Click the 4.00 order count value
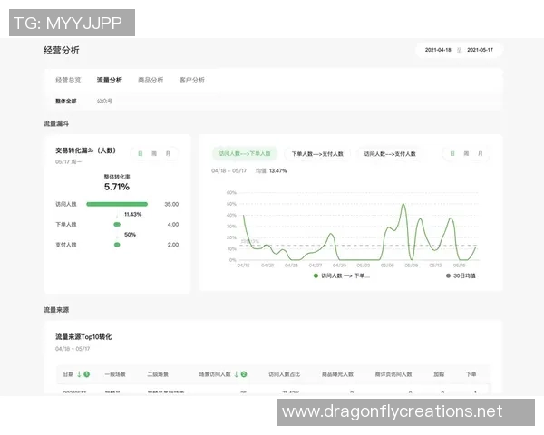The image size is (544, 435). (x=173, y=225)
